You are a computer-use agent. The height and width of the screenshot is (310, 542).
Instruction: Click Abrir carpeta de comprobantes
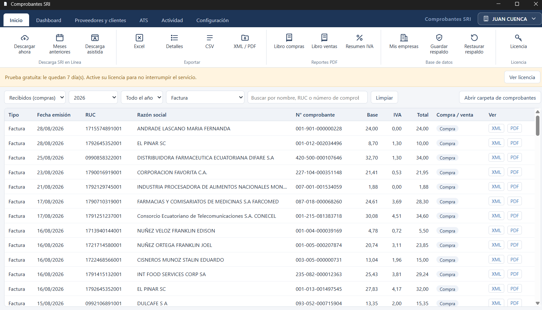(x=500, y=98)
